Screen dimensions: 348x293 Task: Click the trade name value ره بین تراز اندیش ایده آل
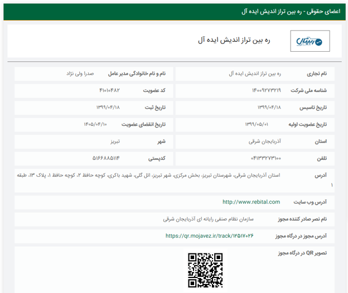255,74
